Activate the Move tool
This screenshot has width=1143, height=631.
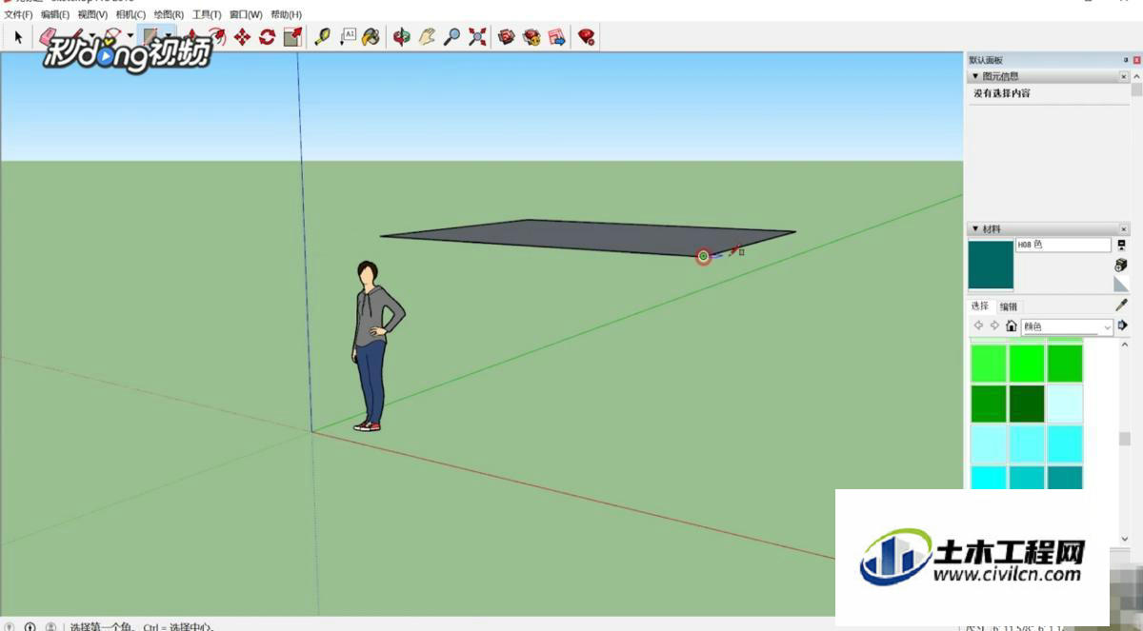[x=242, y=37]
